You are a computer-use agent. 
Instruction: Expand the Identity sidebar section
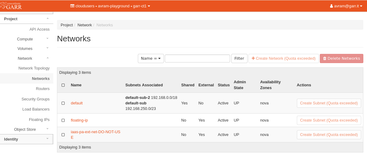coord(27,139)
